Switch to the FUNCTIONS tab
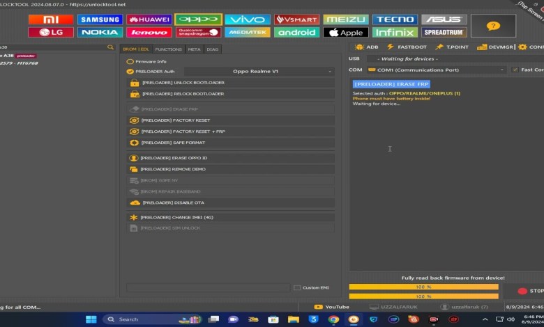 [168, 49]
